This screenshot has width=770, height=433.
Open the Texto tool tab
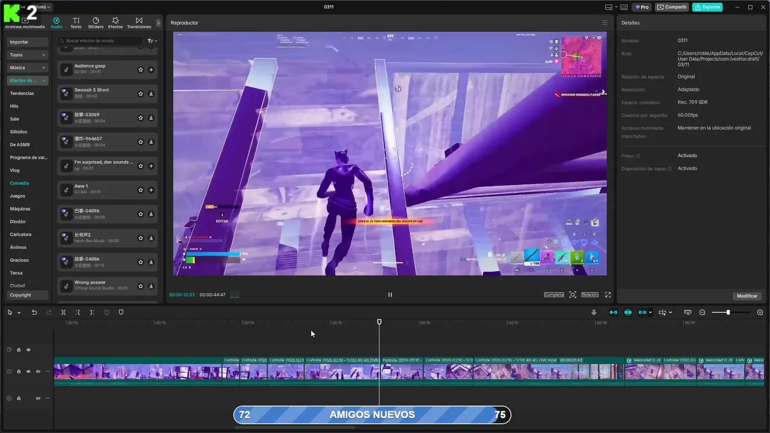point(76,23)
